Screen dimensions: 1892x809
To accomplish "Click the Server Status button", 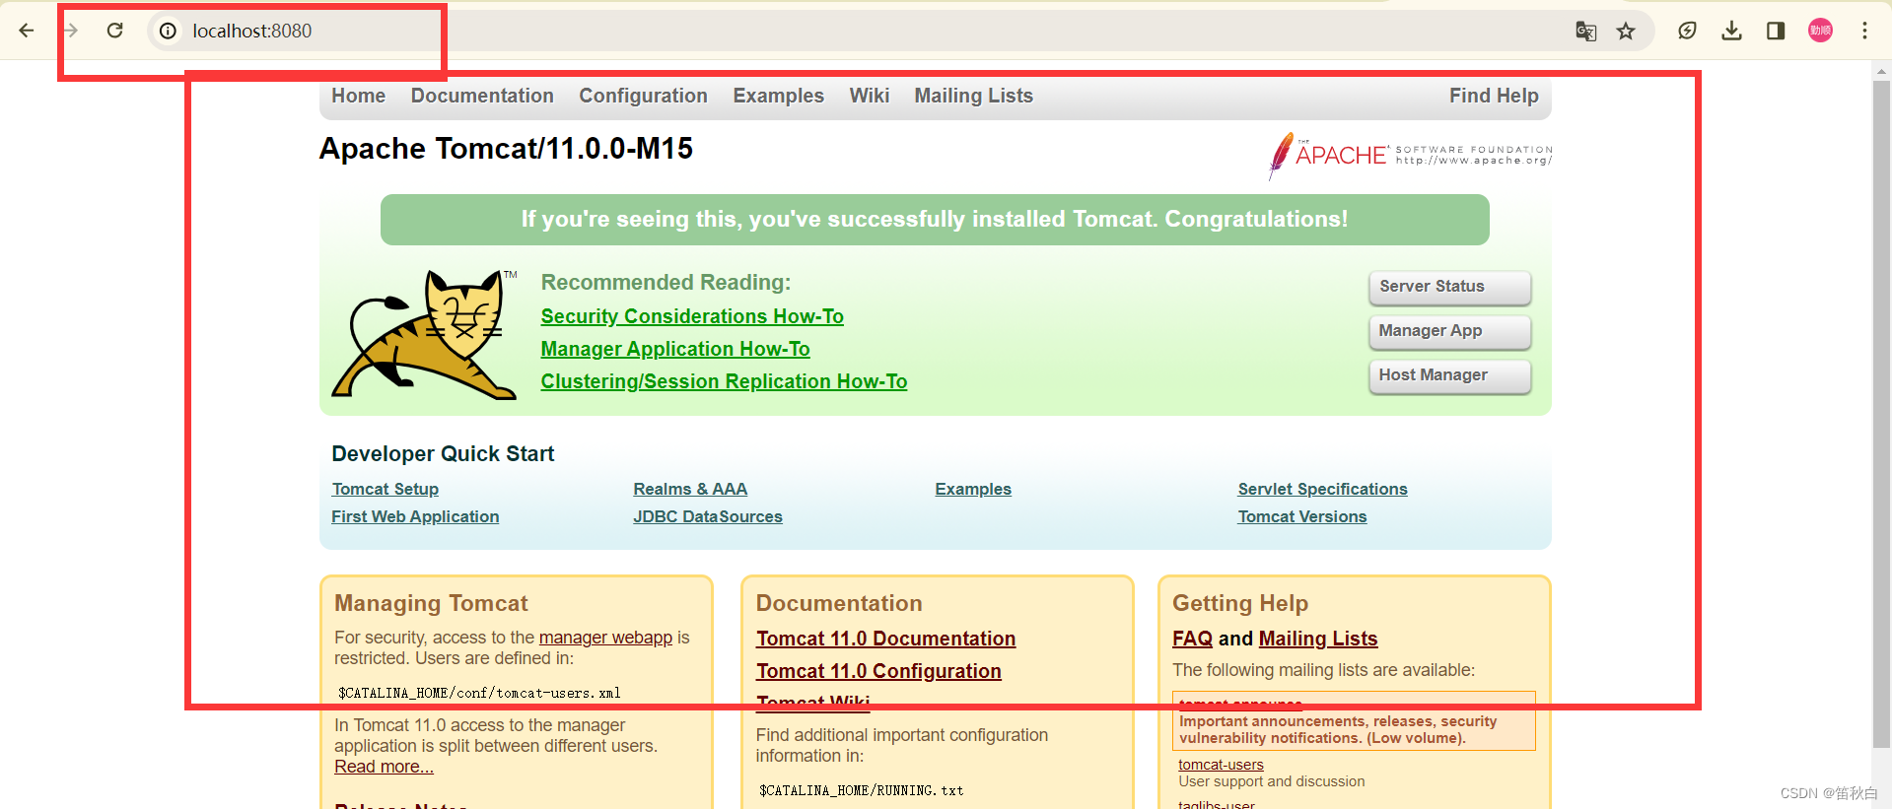I will (x=1449, y=287).
